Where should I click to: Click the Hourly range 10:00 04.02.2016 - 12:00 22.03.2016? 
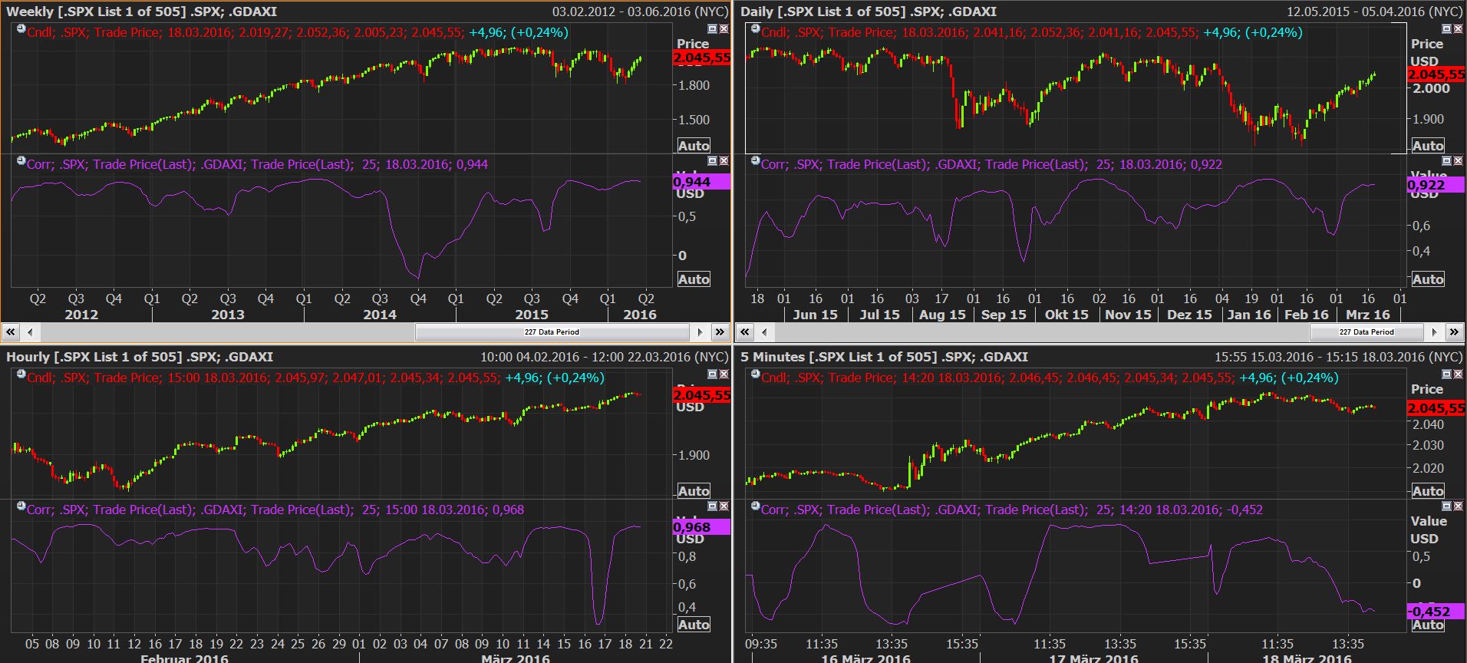coord(604,357)
